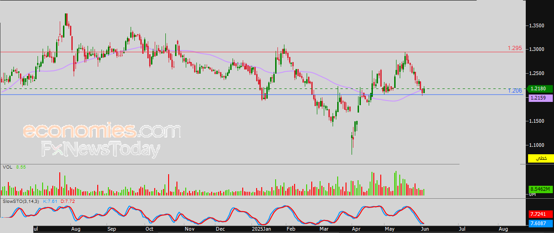Click the red 1.295 resistance level label
The width and height of the screenshot is (554, 233).
(515, 48)
